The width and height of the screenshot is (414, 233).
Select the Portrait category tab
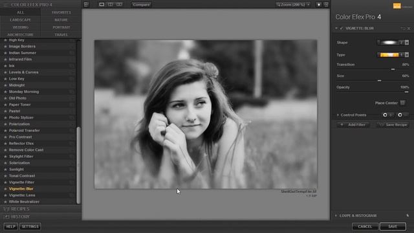coord(61,27)
